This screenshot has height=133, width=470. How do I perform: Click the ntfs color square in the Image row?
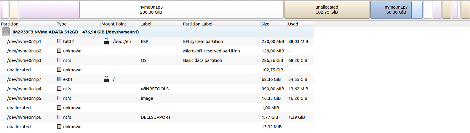click(59, 98)
